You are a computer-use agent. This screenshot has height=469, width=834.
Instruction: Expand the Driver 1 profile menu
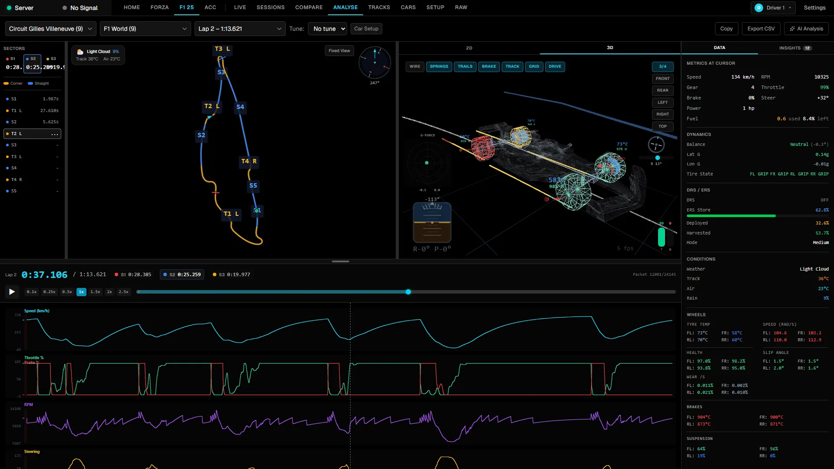click(x=773, y=8)
